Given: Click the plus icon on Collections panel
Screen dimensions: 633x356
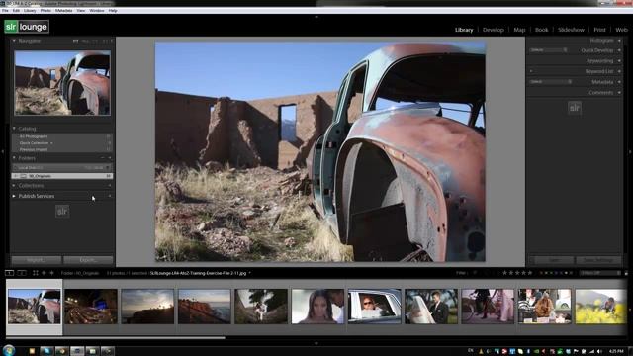Looking at the screenshot, I should 110,186.
